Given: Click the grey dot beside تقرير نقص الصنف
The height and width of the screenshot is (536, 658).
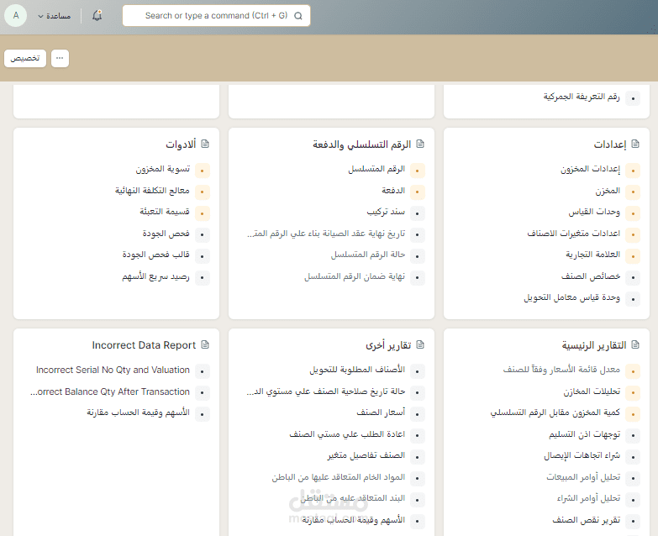Looking at the screenshot, I should click(x=633, y=521).
